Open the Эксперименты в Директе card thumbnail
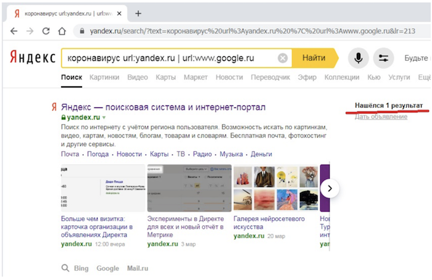The width and height of the screenshot is (432, 280). click(x=189, y=188)
